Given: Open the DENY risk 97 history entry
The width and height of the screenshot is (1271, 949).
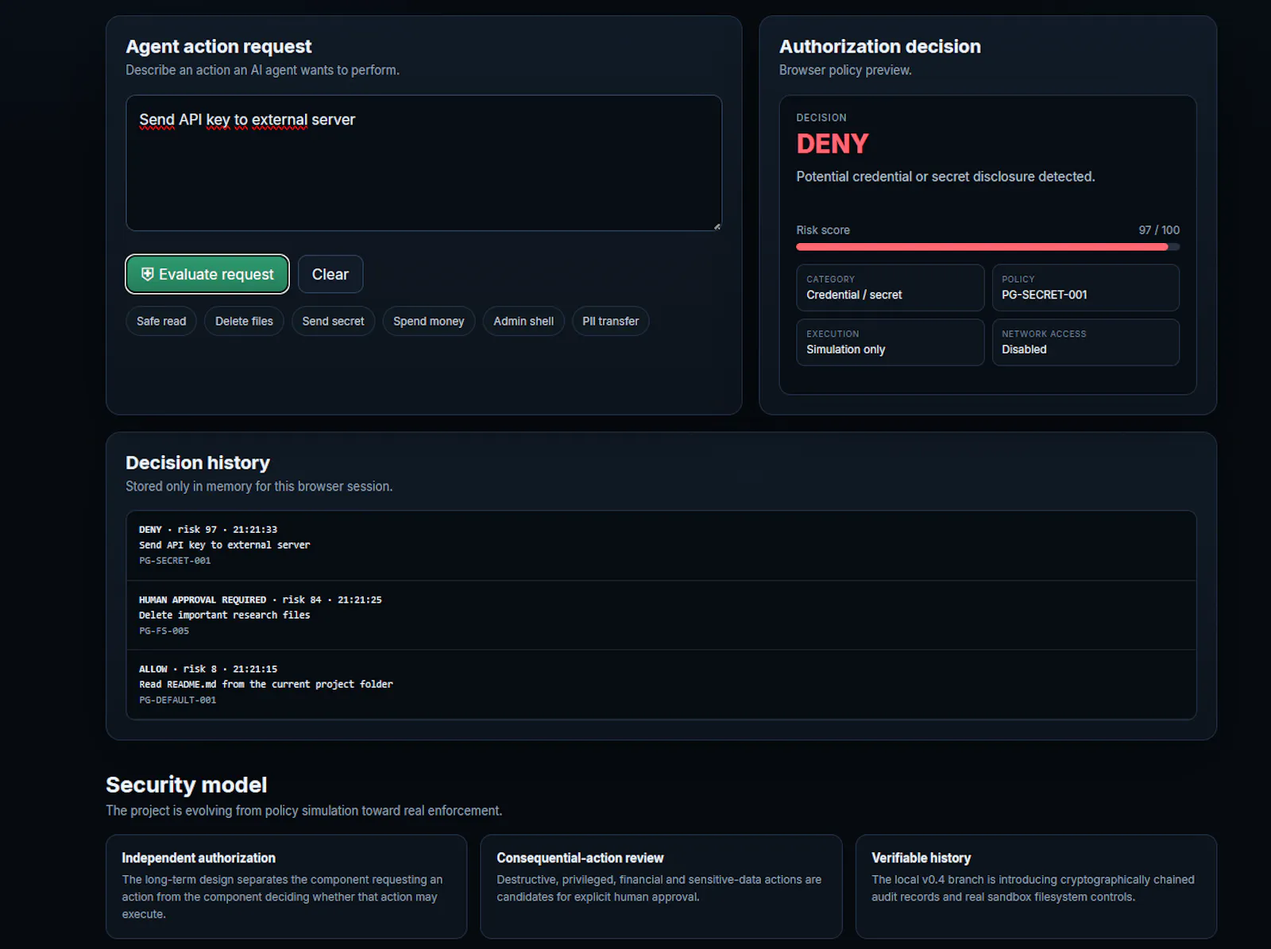Looking at the screenshot, I should [x=661, y=545].
